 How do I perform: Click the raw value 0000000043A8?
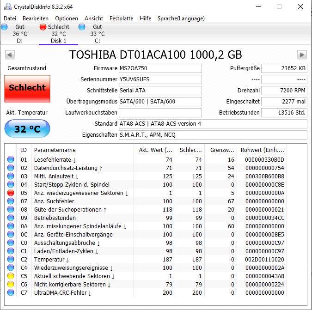click(x=265, y=276)
